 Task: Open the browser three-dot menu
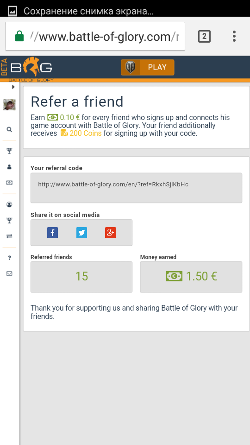pos(234,36)
